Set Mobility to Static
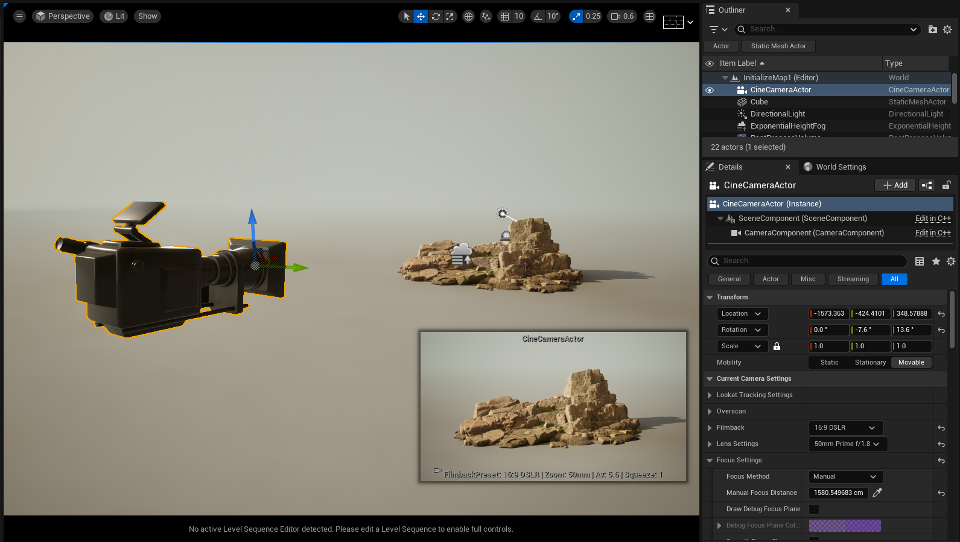 829,363
